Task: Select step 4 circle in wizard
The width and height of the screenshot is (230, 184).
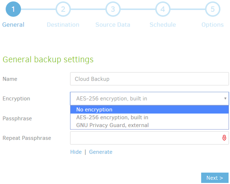Action: click(x=163, y=9)
